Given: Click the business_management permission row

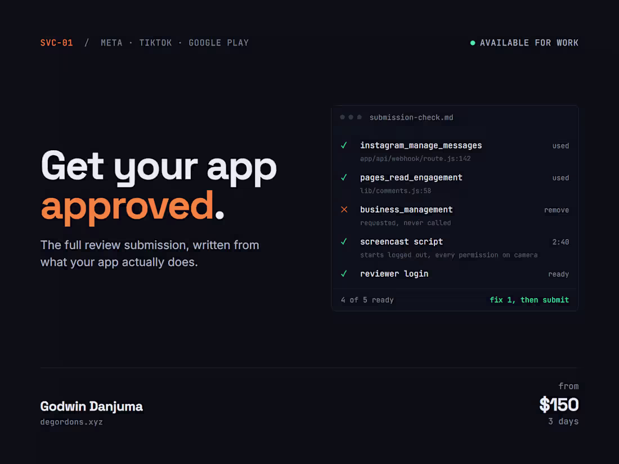Looking at the screenshot, I should click(x=455, y=216).
